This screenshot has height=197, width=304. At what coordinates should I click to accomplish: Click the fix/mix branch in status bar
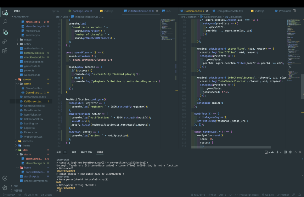click(x=9, y=195)
